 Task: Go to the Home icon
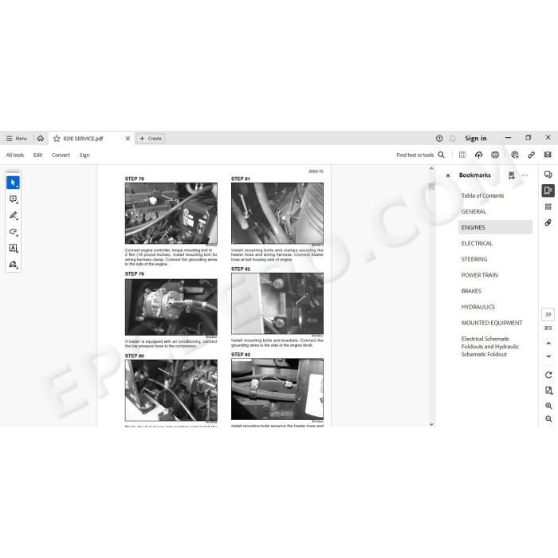click(x=41, y=139)
